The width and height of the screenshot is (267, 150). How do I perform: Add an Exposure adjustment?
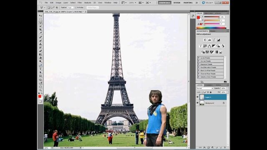point(218,40)
